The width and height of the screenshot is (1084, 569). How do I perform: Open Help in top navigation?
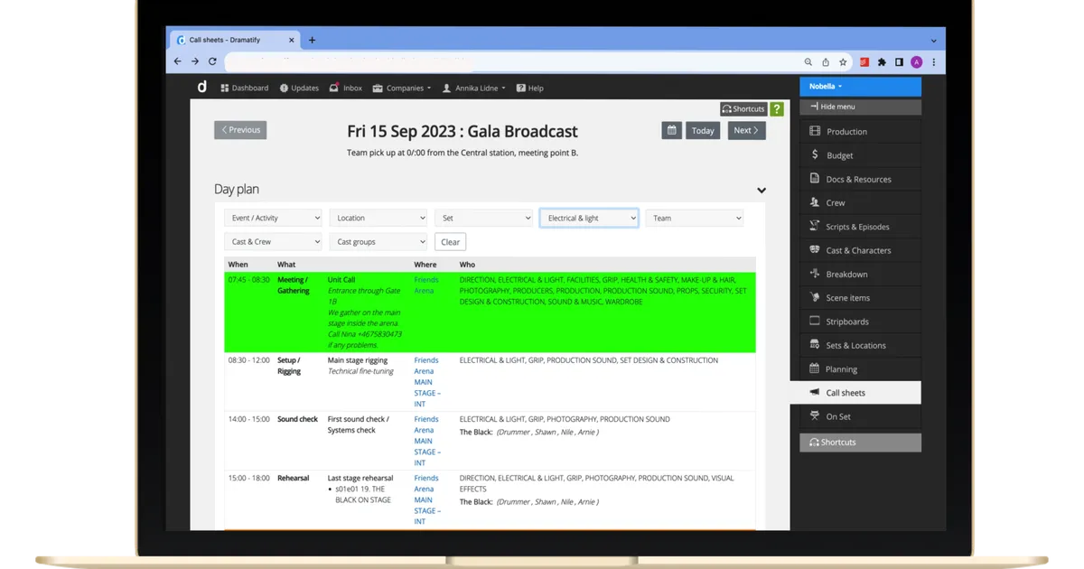click(530, 88)
